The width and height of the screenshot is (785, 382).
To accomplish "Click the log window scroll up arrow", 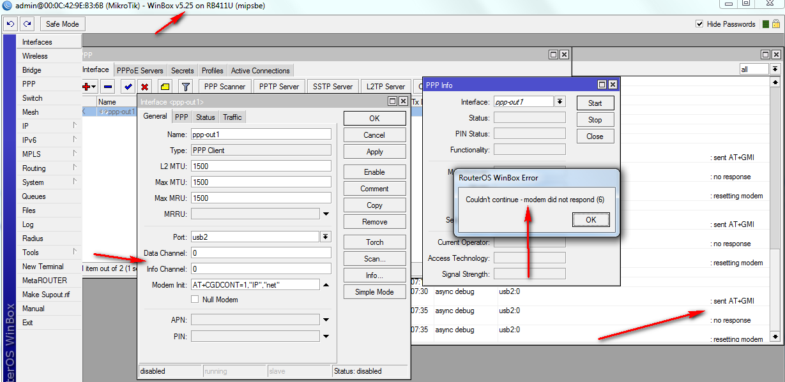I will tap(775, 82).
